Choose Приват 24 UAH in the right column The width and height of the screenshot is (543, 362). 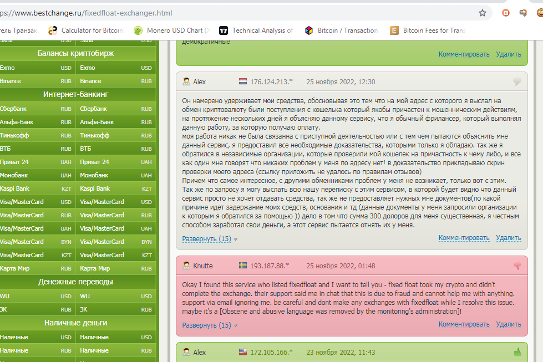(x=116, y=162)
